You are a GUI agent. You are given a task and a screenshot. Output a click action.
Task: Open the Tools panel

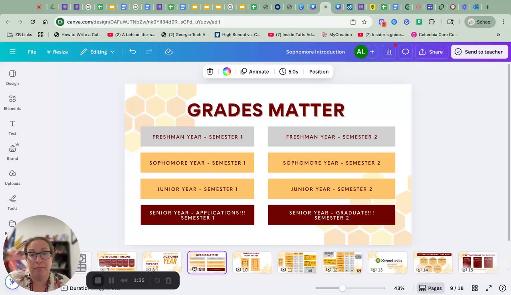tap(12, 203)
